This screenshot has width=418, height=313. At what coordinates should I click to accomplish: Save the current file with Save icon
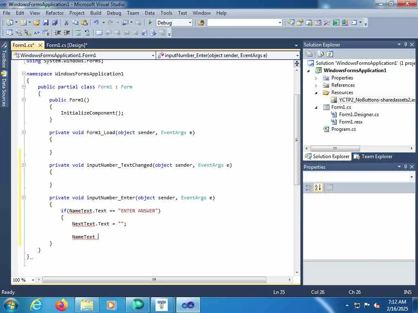tap(46, 23)
